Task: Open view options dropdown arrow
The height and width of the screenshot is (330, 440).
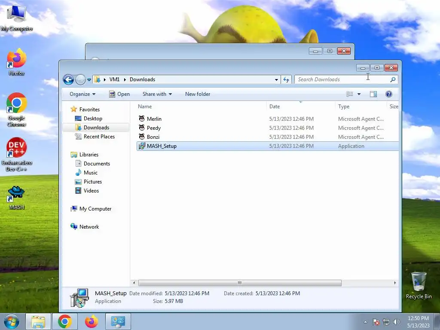Action: (359, 94)
